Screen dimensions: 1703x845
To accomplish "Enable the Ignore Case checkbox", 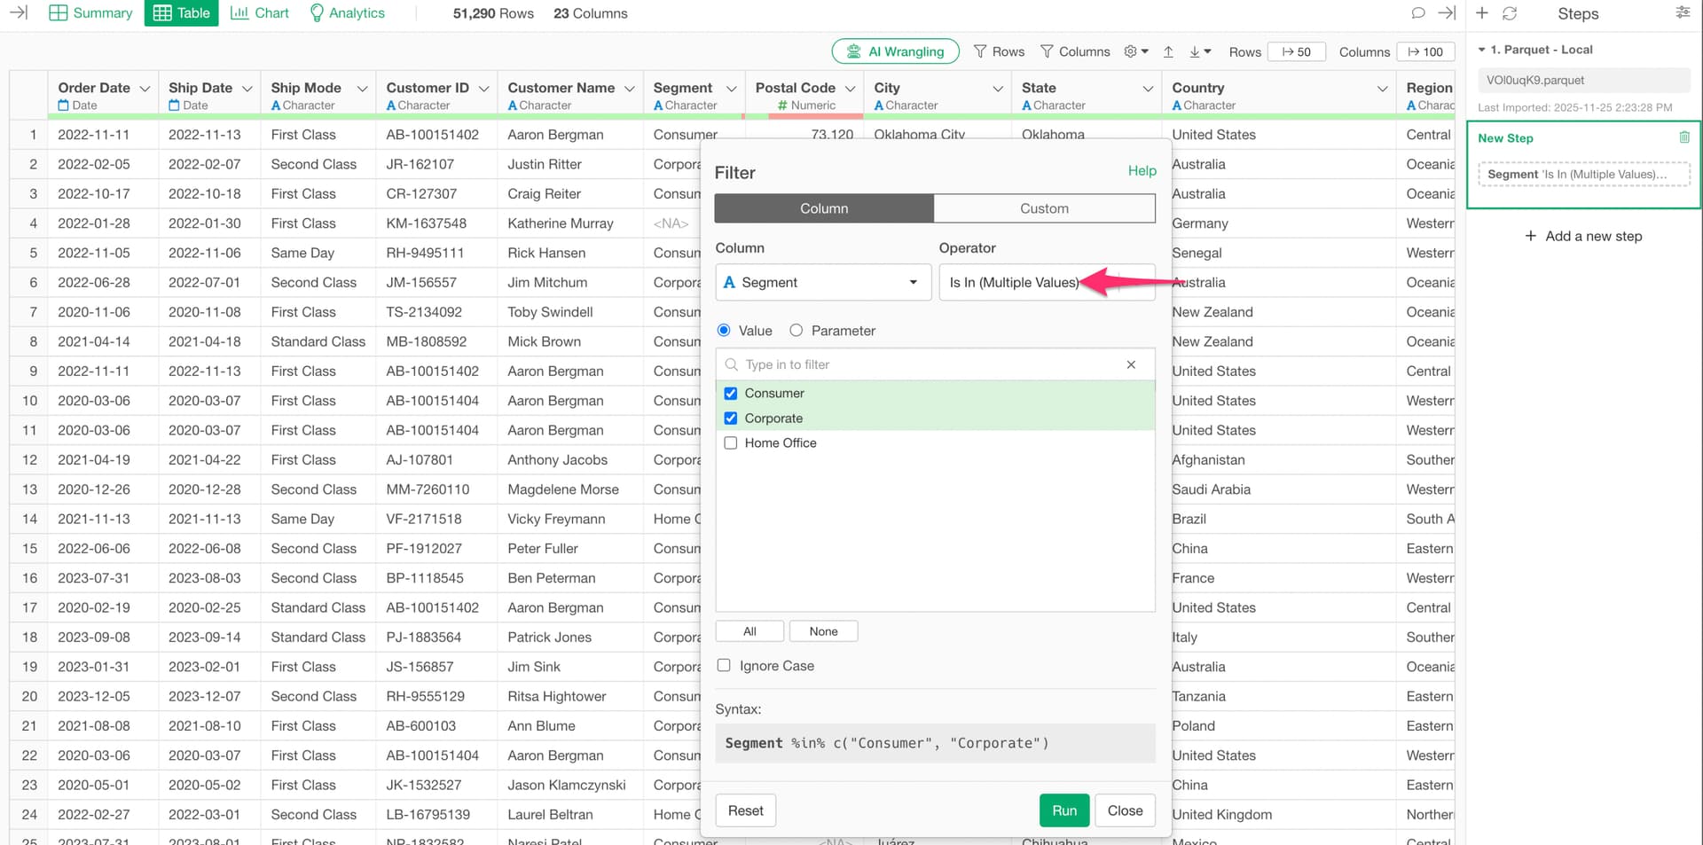I will click(724, 666).
